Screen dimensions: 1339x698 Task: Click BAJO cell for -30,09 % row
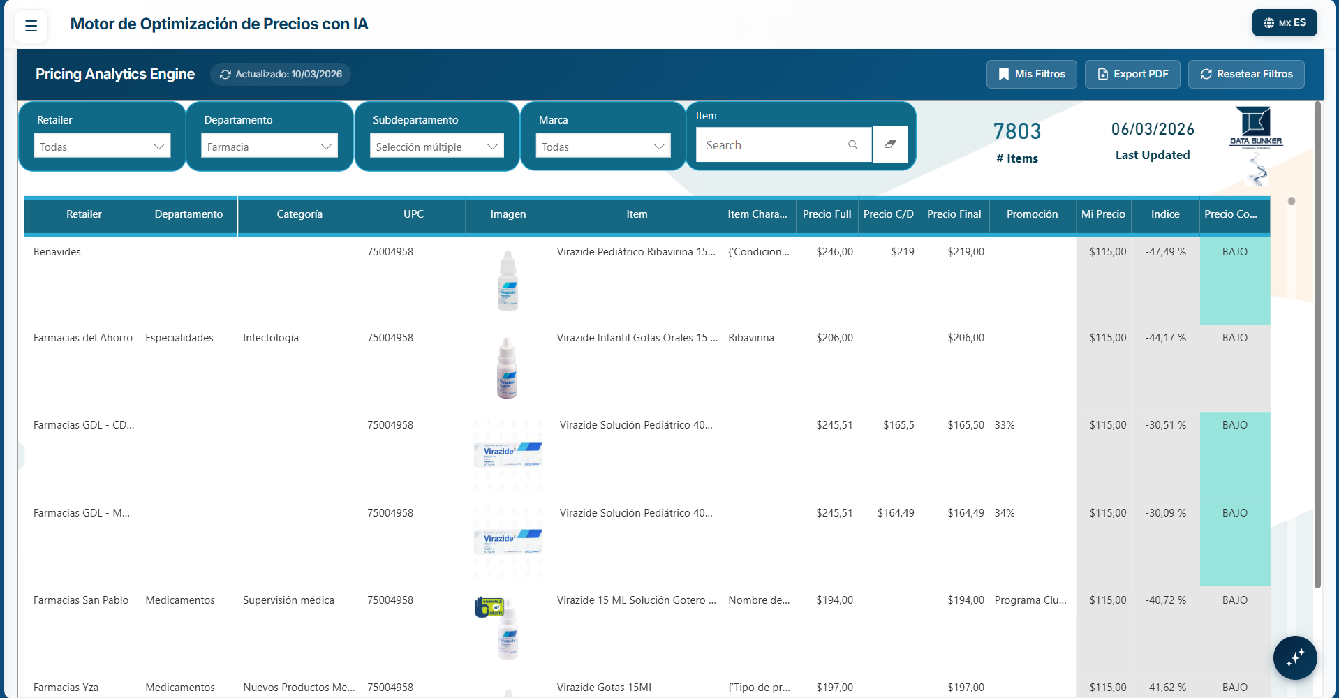(1235, 542)
